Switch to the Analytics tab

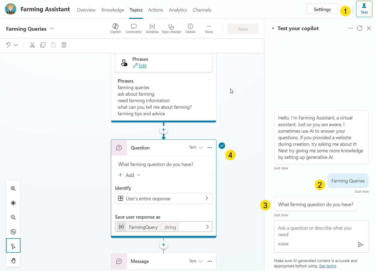pos(178,10)
